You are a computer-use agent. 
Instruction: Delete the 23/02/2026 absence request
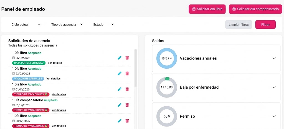point(127,74)
